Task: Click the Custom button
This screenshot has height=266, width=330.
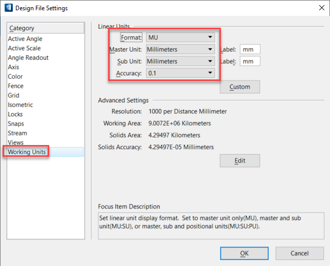Action: pos(240,87)
